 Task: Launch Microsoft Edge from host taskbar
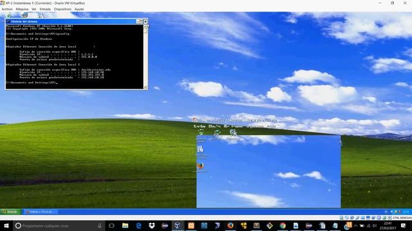[x=138, y=225]
